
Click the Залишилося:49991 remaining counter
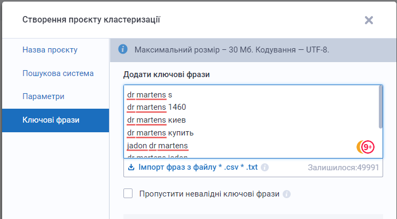tap(344, 167)
